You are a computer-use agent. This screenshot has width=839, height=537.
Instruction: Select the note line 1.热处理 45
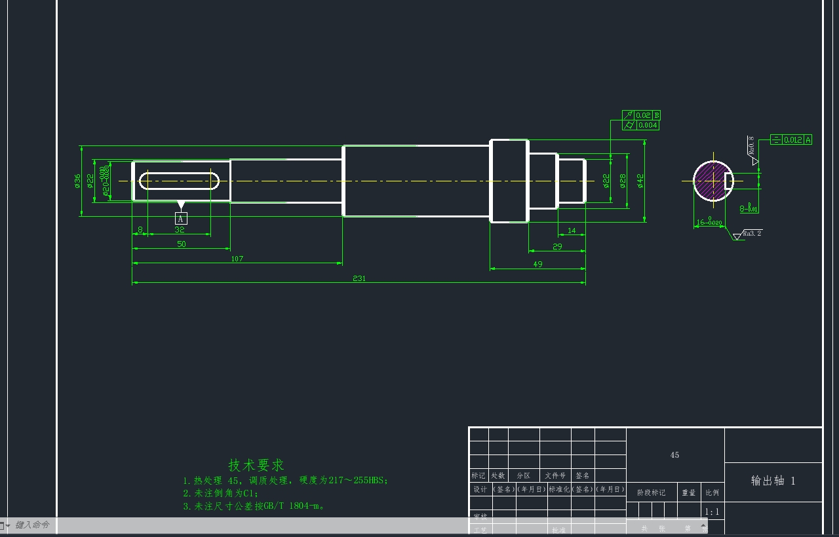click(286, 480)
